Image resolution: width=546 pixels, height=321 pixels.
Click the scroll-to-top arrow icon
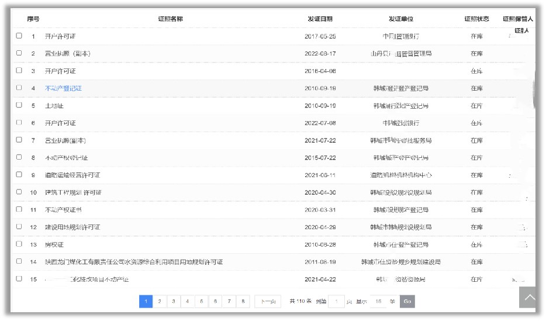[x=530, y=297]
